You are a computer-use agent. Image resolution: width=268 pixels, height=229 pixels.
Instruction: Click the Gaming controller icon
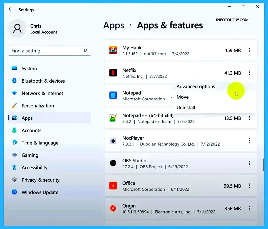[14, 155]
